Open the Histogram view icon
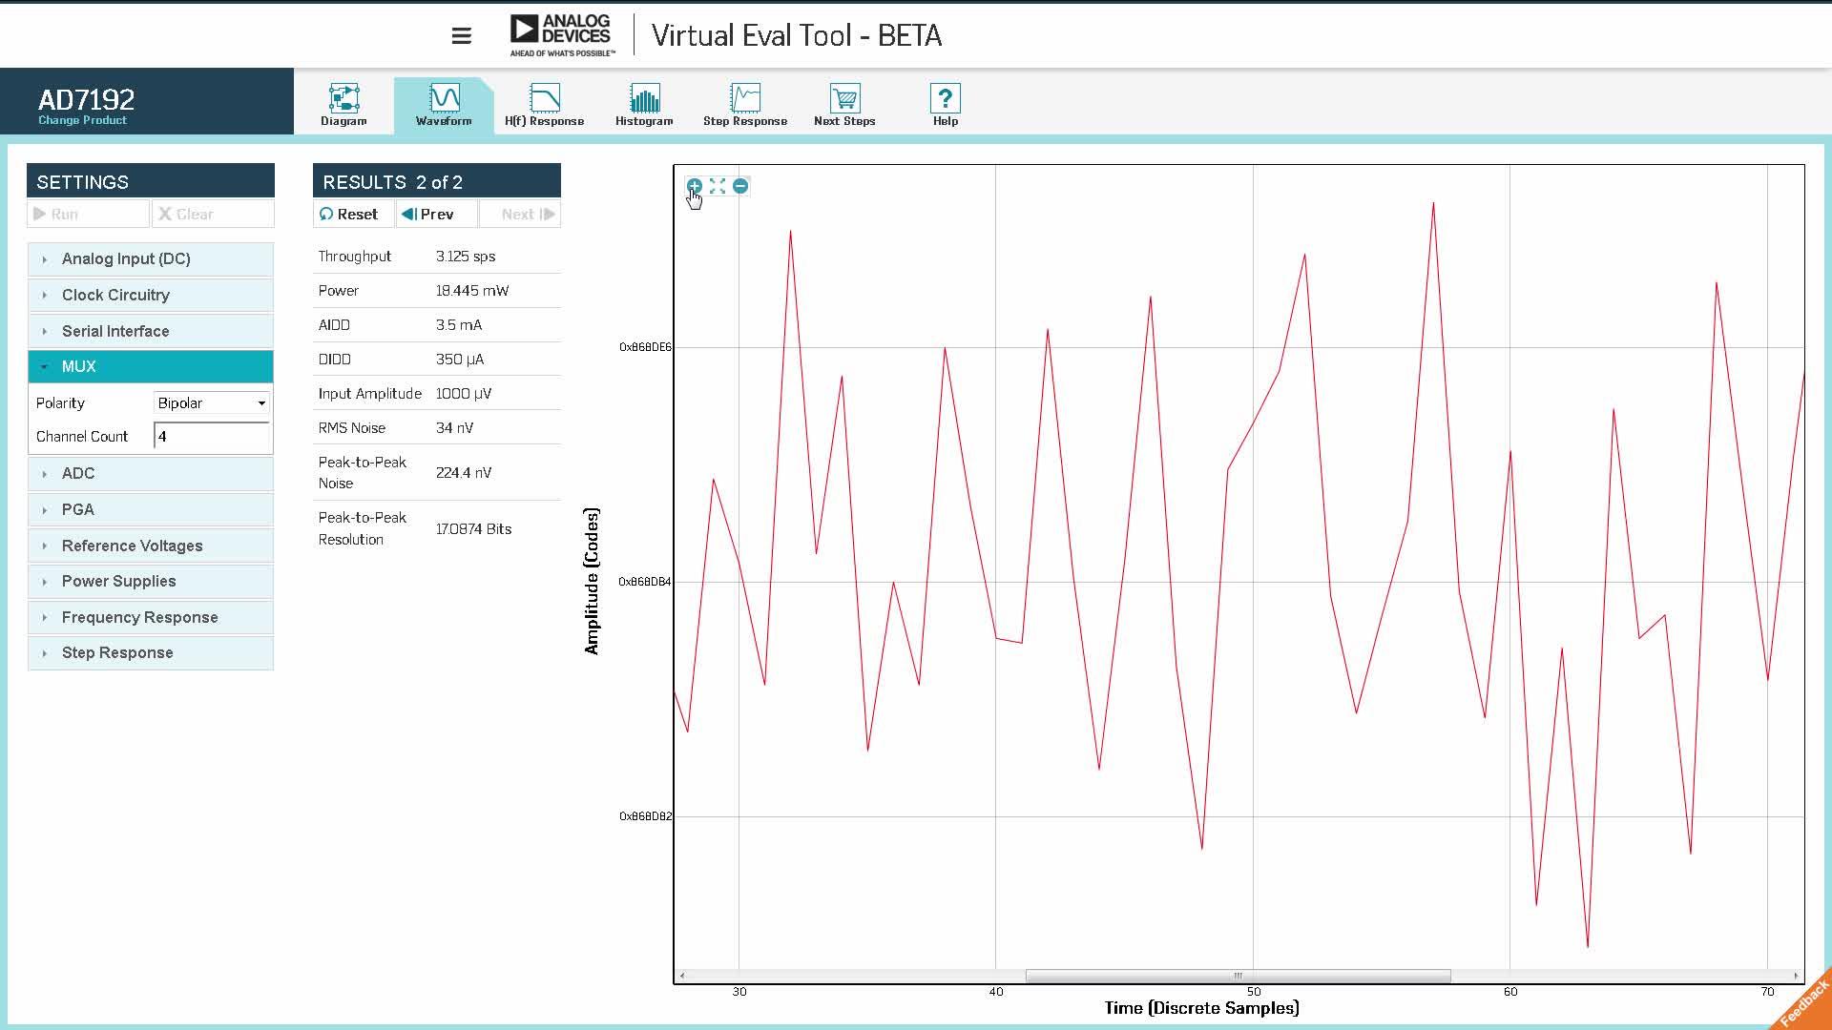Screen dimensions: 1832x1030 tap(644, 98)
